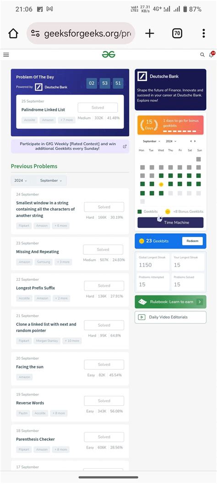Screen dimensions: 217x484
Task: Select the Amazon tag on Missing And Repeating
Action: [x=24, y=262]
